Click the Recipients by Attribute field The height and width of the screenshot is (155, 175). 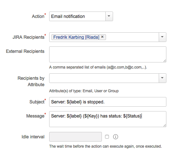click(108, 78)
